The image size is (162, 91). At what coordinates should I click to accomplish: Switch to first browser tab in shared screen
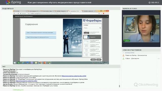coord(20,11)
